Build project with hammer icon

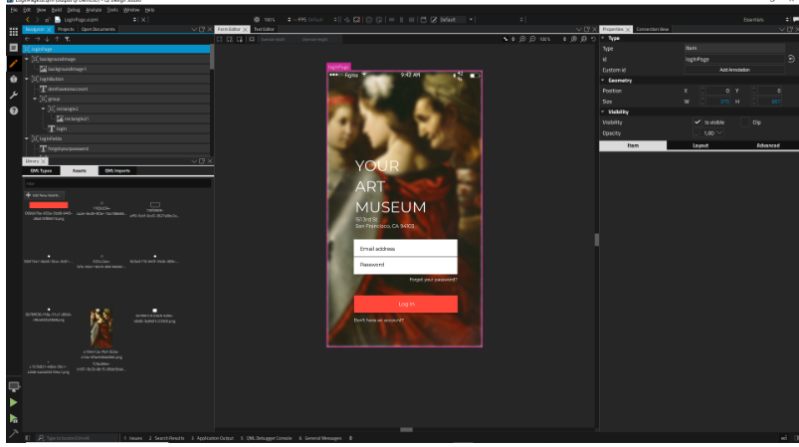click(14, 433)
